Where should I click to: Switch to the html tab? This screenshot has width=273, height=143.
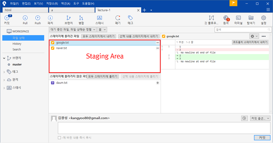tap(25, 10)
